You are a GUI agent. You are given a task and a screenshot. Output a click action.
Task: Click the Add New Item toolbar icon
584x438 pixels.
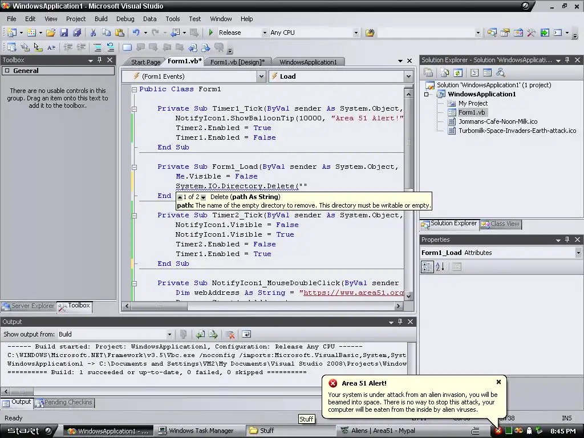31,33
